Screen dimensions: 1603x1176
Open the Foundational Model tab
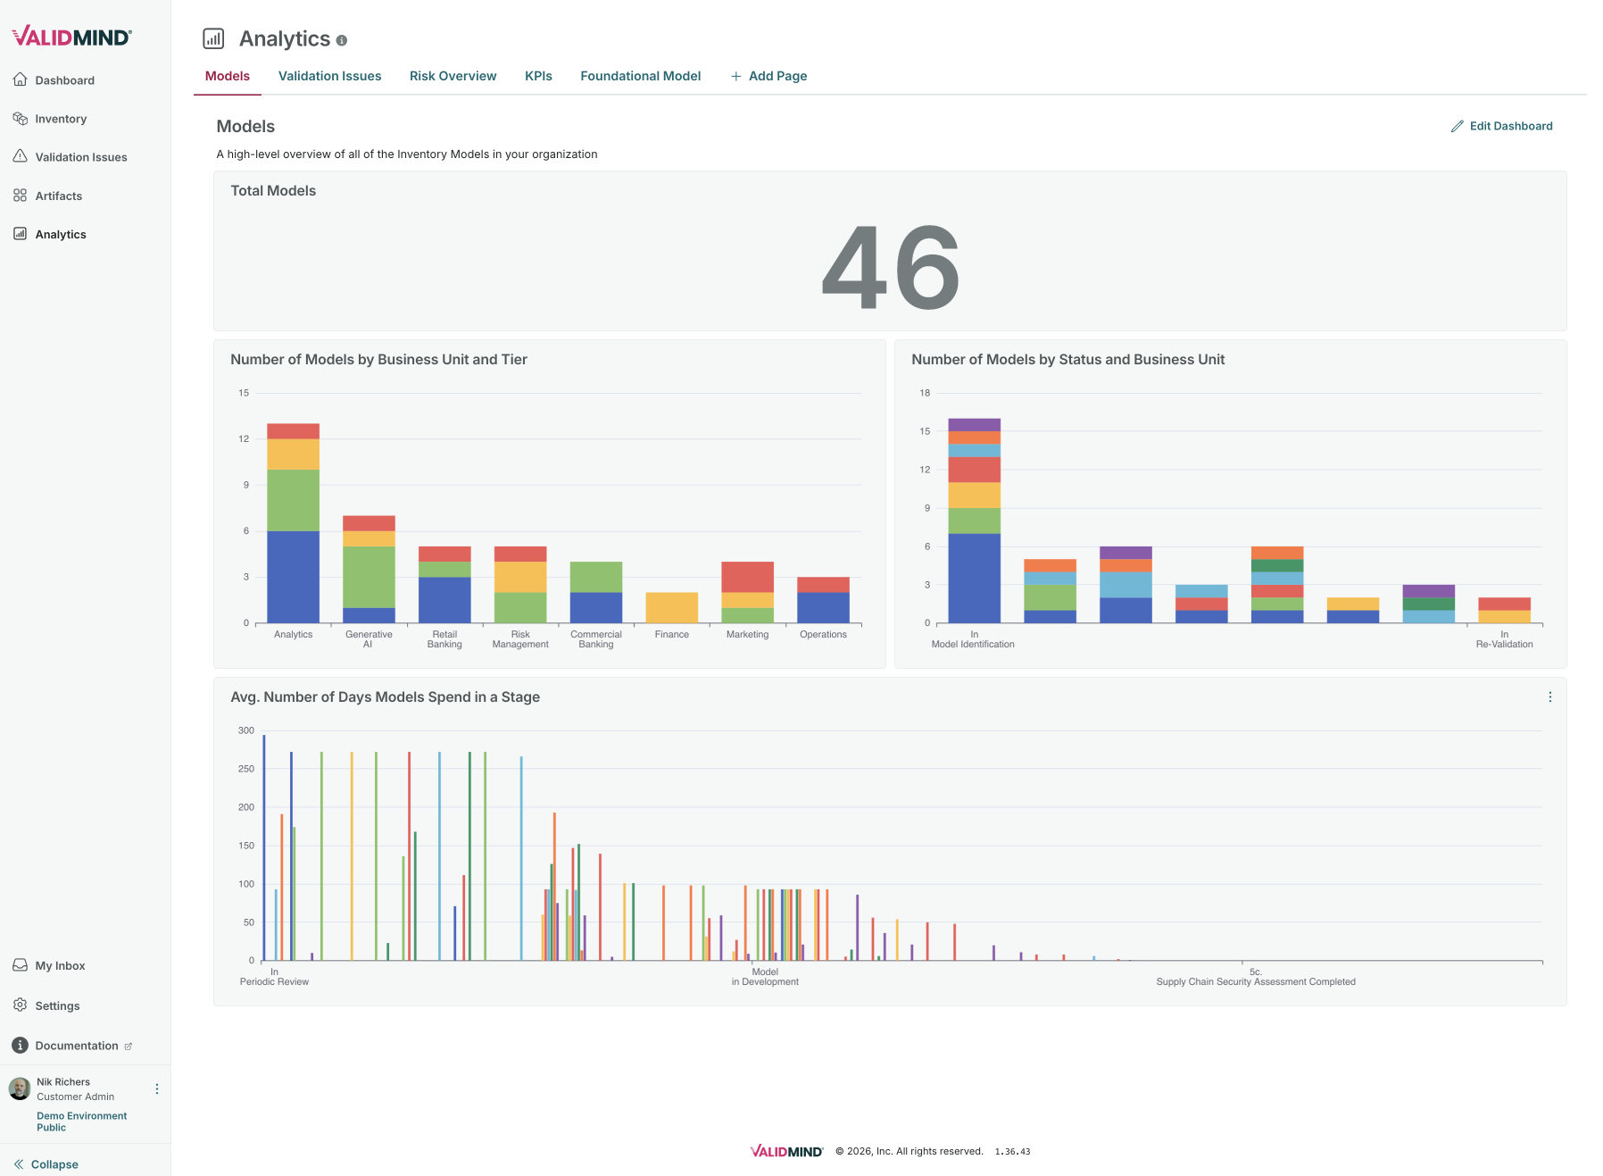pos(640,76)
